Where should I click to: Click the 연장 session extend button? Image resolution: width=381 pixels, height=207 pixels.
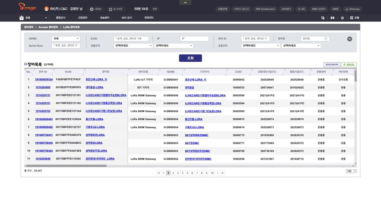[155, 9]
